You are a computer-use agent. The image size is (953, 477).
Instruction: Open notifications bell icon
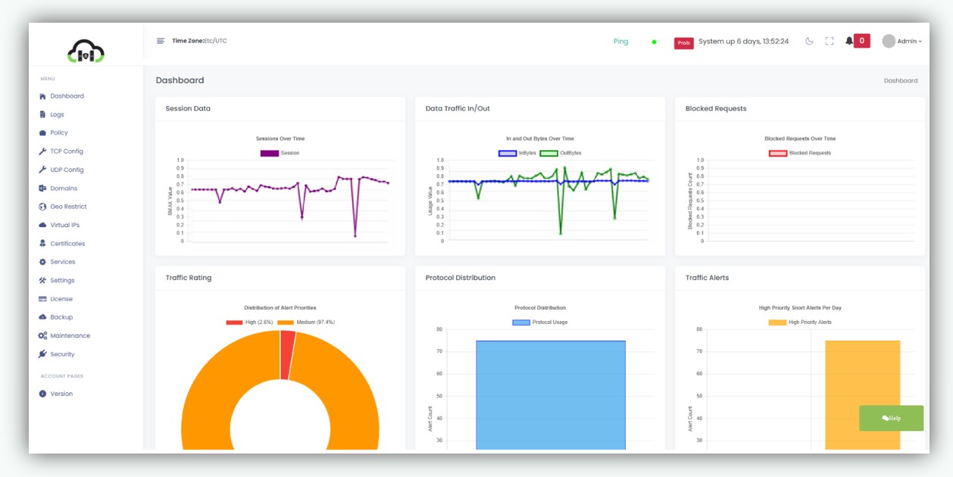849,41
